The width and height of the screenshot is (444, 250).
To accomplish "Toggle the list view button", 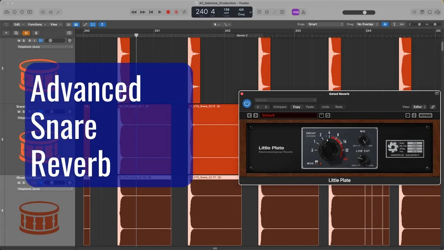I will (76, 24).
